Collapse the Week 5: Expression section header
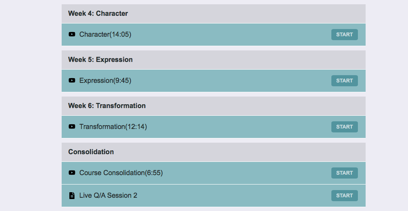The height and width of the screenshot is (211, 408). (213, 60)
